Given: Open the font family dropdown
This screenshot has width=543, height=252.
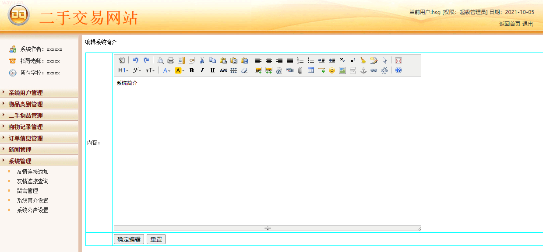Looking at the screenshot, I should [137, 70].
